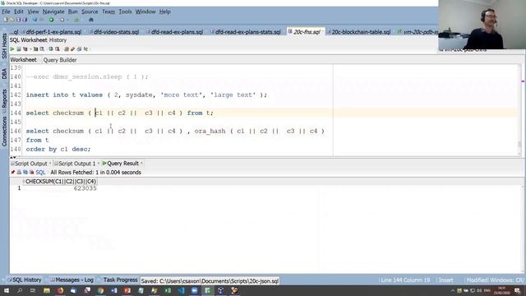This screenshot has height=296, width=526.
Task: Open an Unshared SQL Worksheet icon
Action: (67, 49)
